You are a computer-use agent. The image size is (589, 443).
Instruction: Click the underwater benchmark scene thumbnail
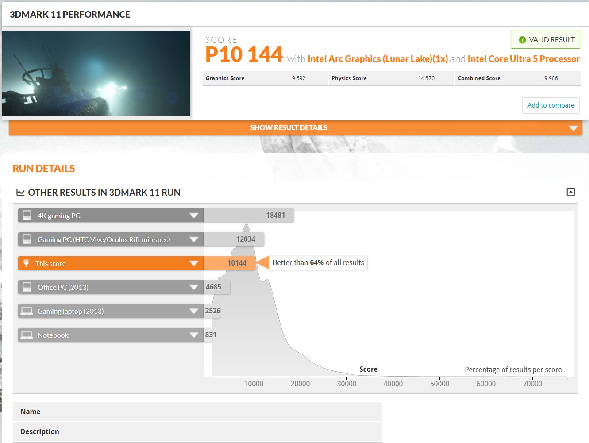point(96,73)
